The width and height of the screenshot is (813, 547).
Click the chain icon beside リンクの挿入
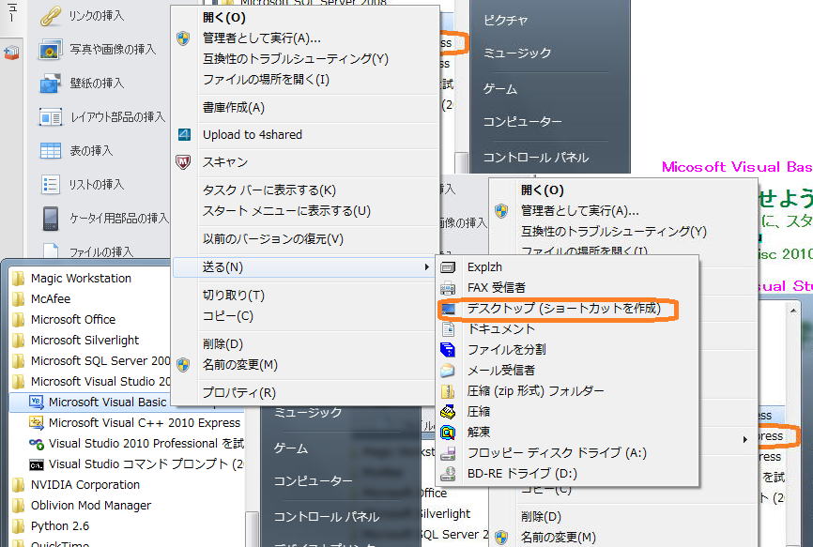(51, 16)
